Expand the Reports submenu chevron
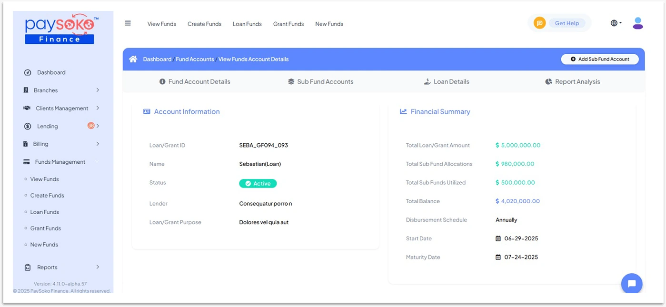The height and width of the screenshot is (307, 666). pos(98,267)
